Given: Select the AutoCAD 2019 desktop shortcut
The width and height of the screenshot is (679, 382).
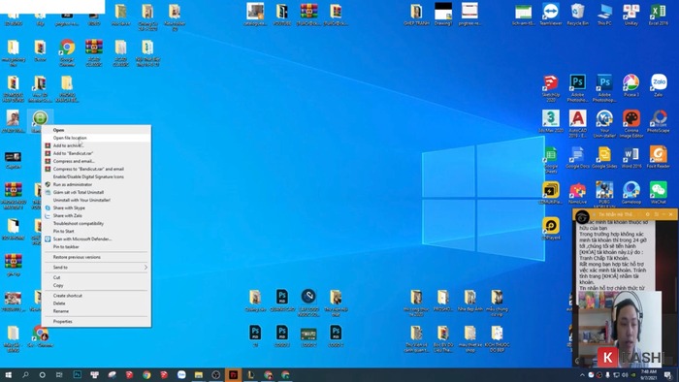Looking at the screenshot, I should 577,124.
